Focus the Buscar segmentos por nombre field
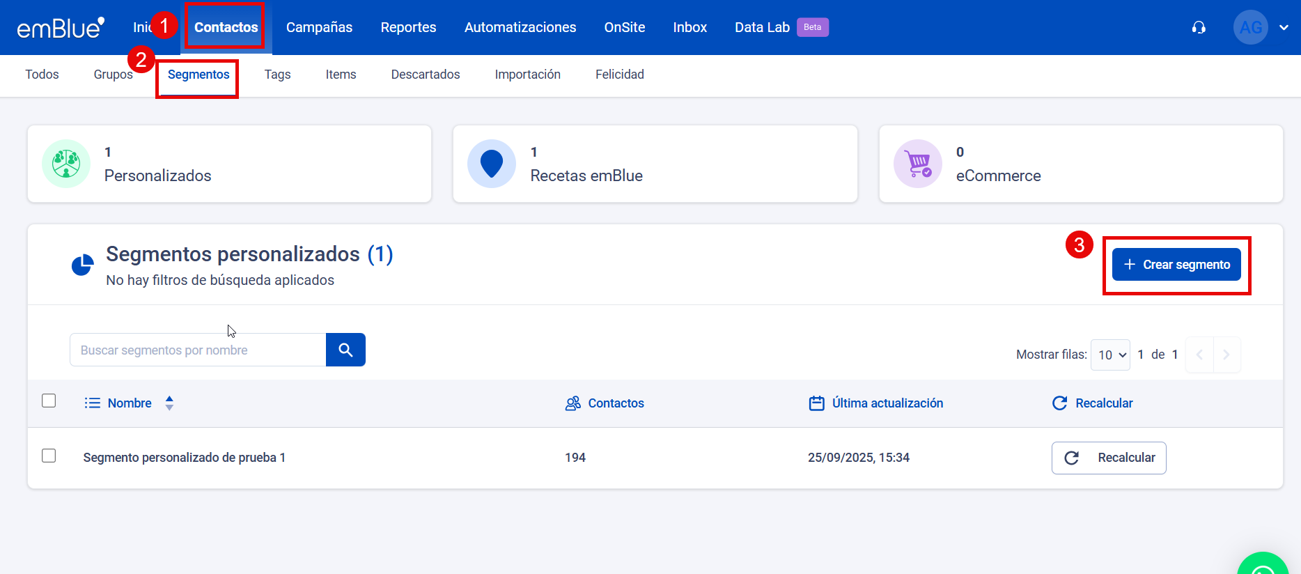The width and height of the screenshot is (1301, 574). tap(198, 350)
